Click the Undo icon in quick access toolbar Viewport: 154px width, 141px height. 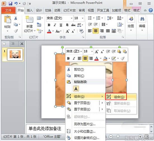click(16, 4)
